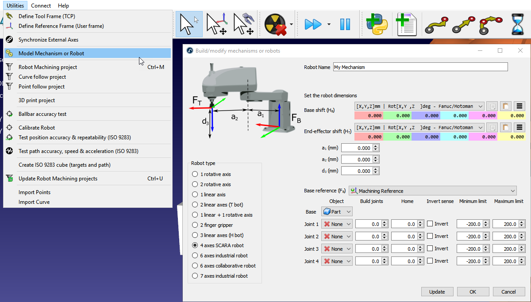Click the fast simulation double-arrow icon
Viewport: 531px width, 302px height.
(313, 24)
